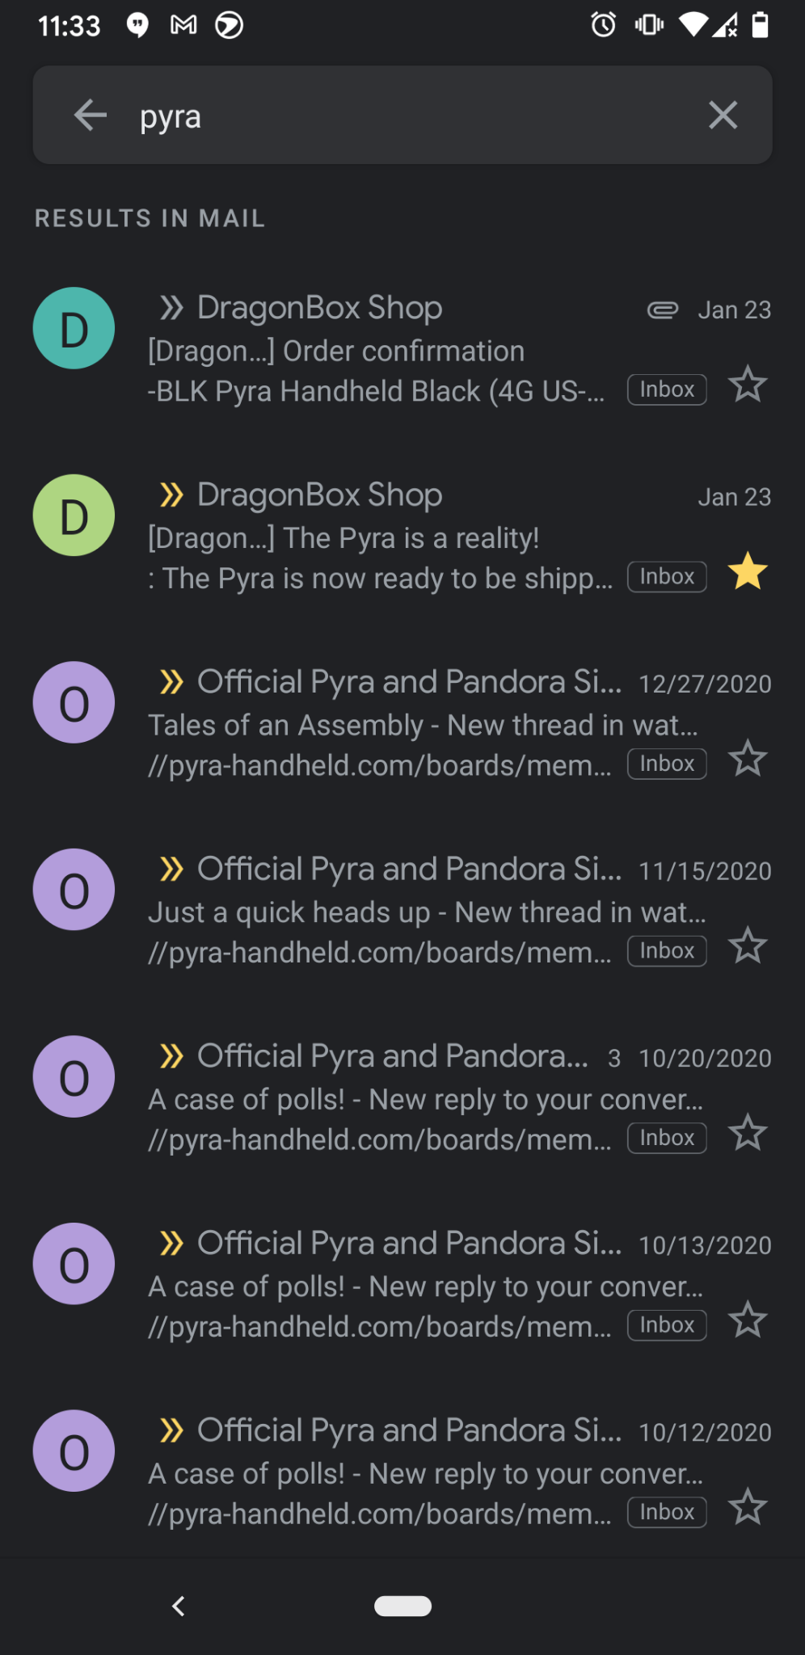Unstar The Pyra is a reality email
The image size is (805, 1655).
click(x=748, y=572)
